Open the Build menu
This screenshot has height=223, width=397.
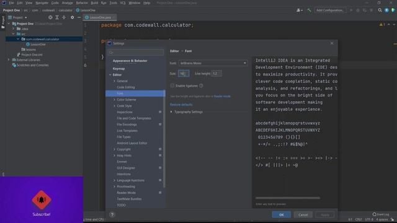(94, 2)
